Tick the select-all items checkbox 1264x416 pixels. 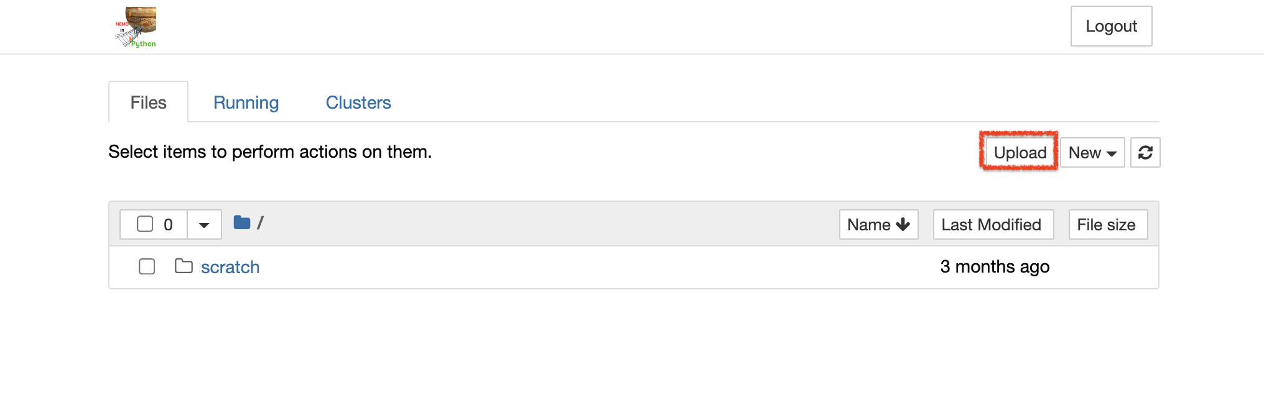145,224
